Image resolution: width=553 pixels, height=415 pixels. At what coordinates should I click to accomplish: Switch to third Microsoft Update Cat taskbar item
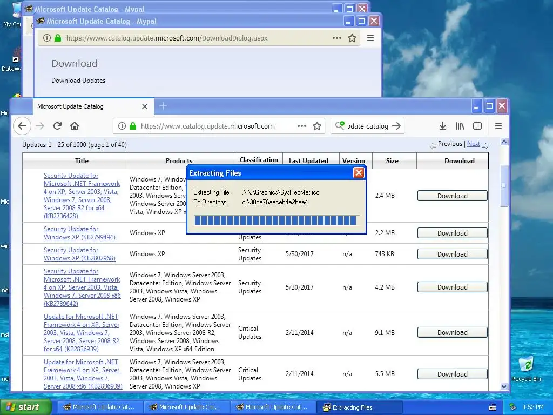tap(273, 407)
